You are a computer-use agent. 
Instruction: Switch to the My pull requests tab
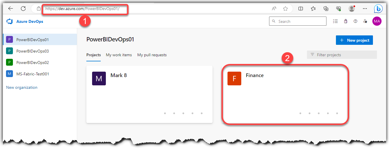pos(152,55)
